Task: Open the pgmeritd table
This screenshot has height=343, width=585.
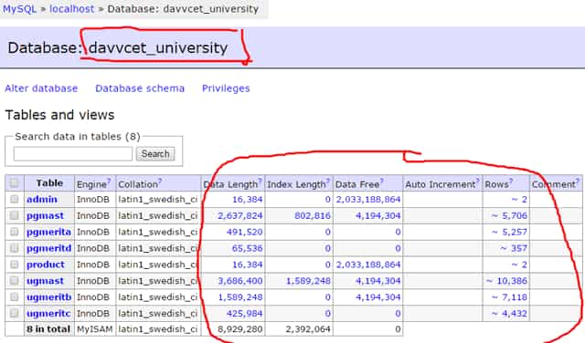Action: pyautogui.click(x=48, y=248)
